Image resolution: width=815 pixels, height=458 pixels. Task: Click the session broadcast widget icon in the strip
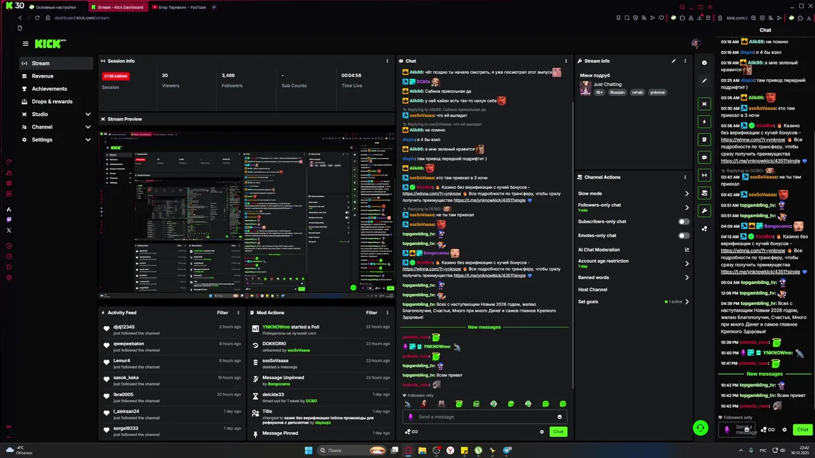click(x=704, y=175)
